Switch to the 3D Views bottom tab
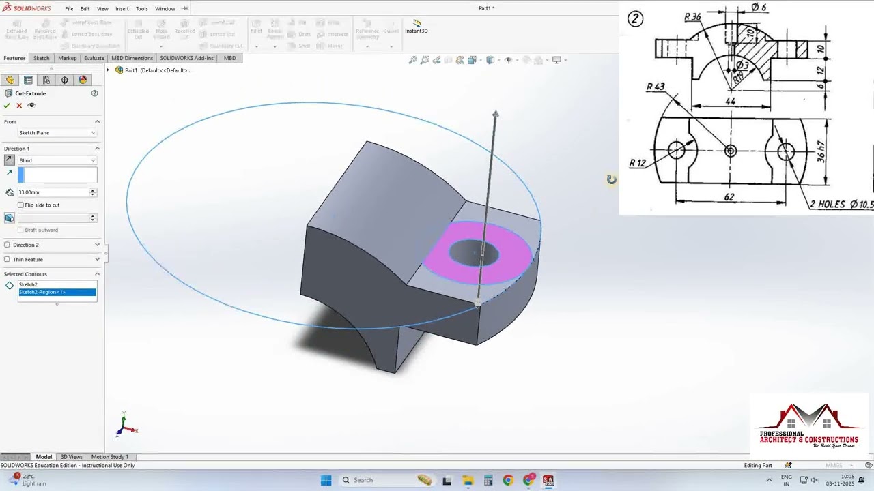The height and width of the screenshot is (491, 874). click(72, 457)
